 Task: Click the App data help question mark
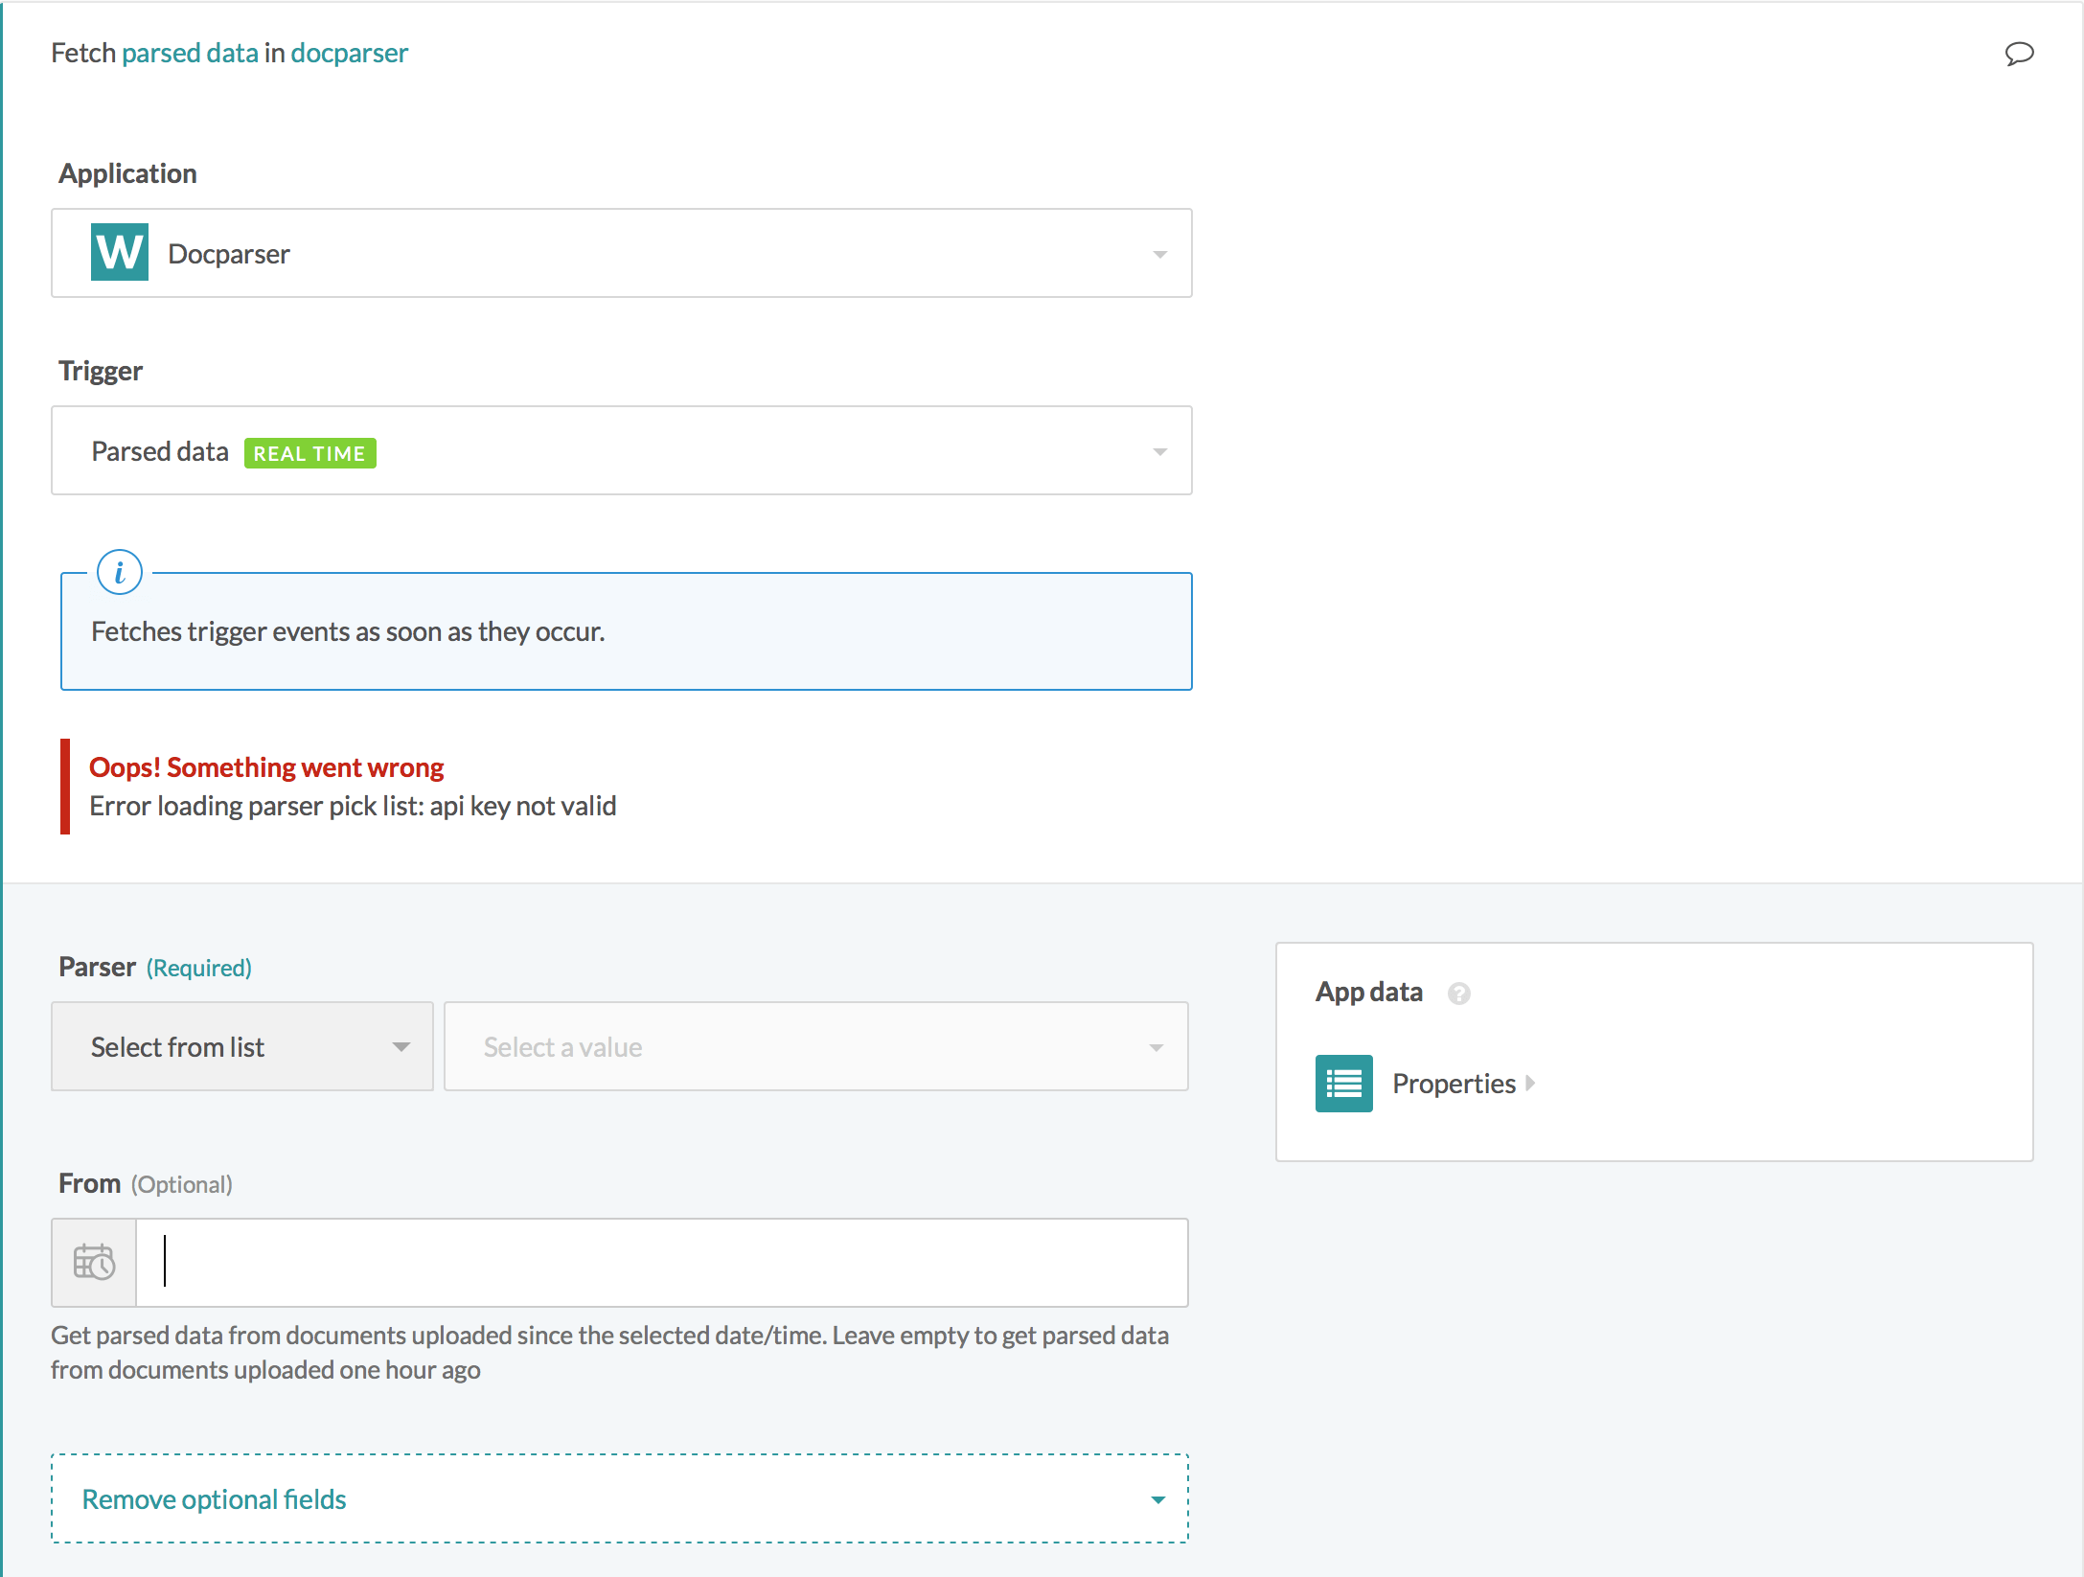1460,994
